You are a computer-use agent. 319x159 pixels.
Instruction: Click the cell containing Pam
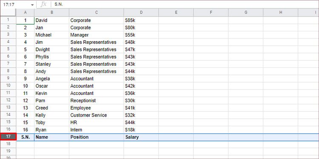(x=51, y=100)
